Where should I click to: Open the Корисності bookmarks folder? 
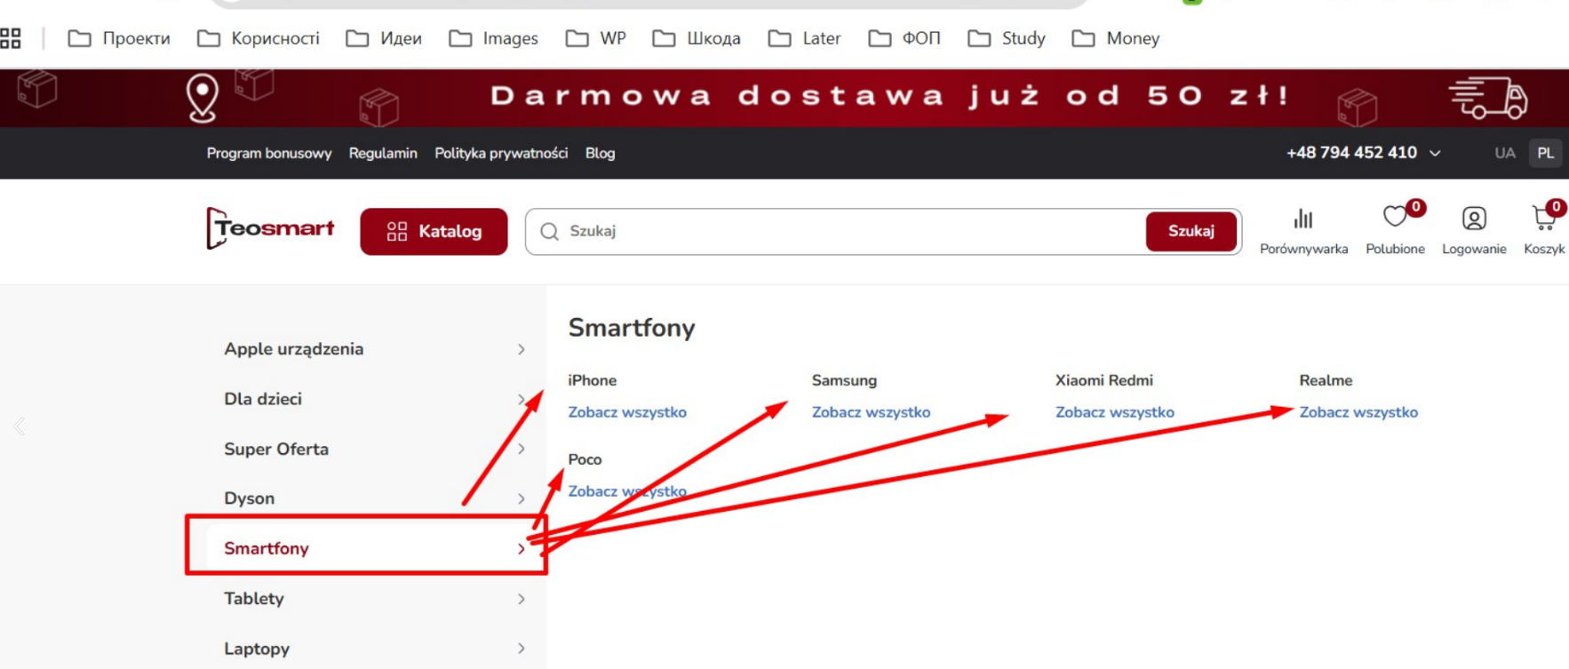point(259,38)
